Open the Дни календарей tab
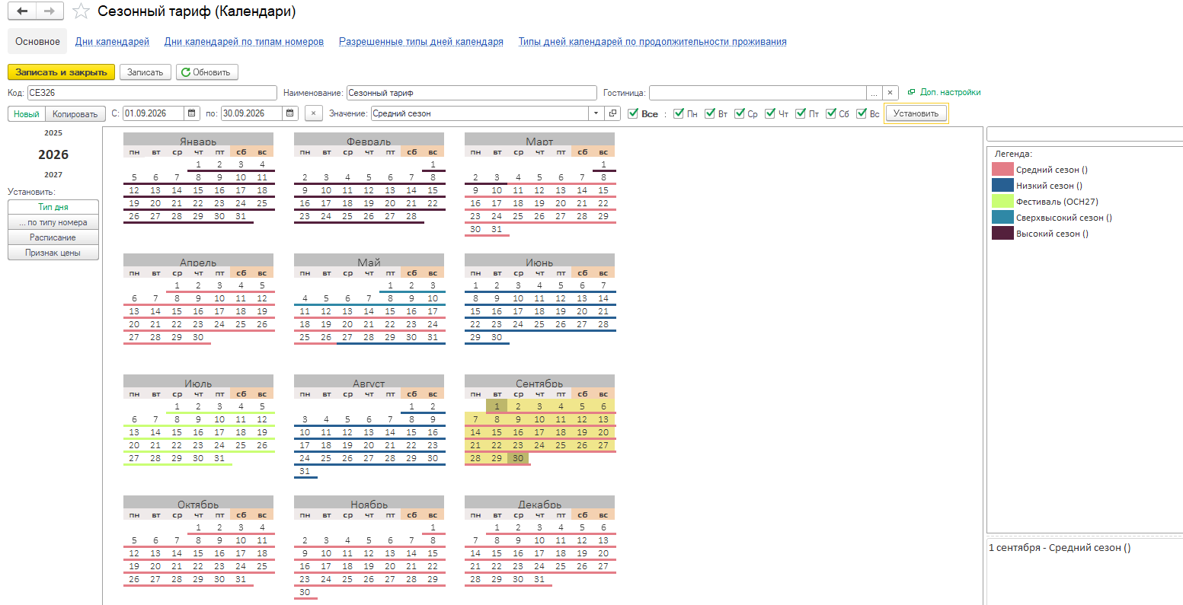This screenshot has width=1183, height=605. pyautogui.click(x=112, y=42)
